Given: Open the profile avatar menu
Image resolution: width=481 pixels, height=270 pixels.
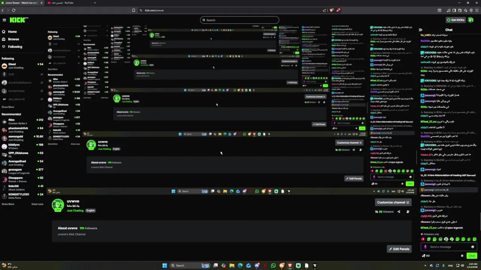Looking at the screenshot, I should tap(471, 20).
